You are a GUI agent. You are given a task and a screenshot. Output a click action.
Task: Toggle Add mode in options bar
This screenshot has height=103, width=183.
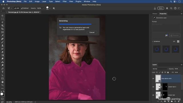pyautogui.click(x=17, y=8)
